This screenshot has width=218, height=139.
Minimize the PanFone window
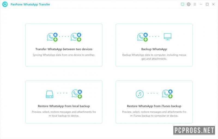pos(201,4)
